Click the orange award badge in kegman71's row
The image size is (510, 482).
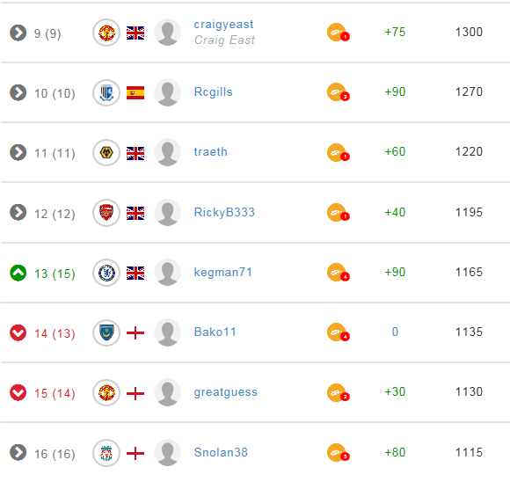(x=338, y=273)
